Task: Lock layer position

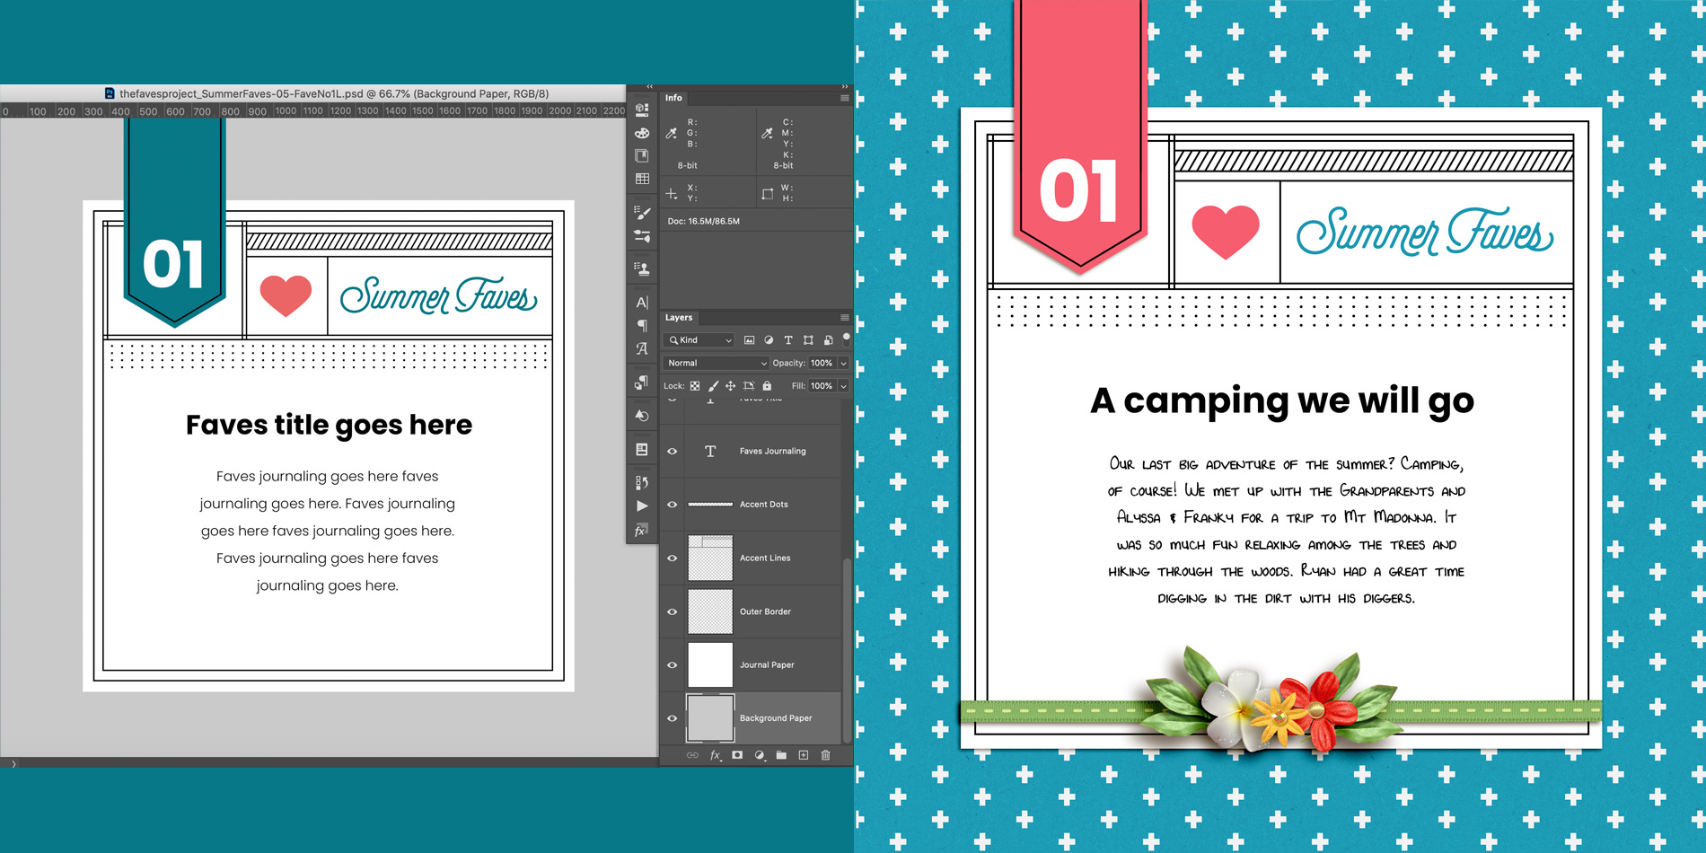Action: (x=731, y=386)
